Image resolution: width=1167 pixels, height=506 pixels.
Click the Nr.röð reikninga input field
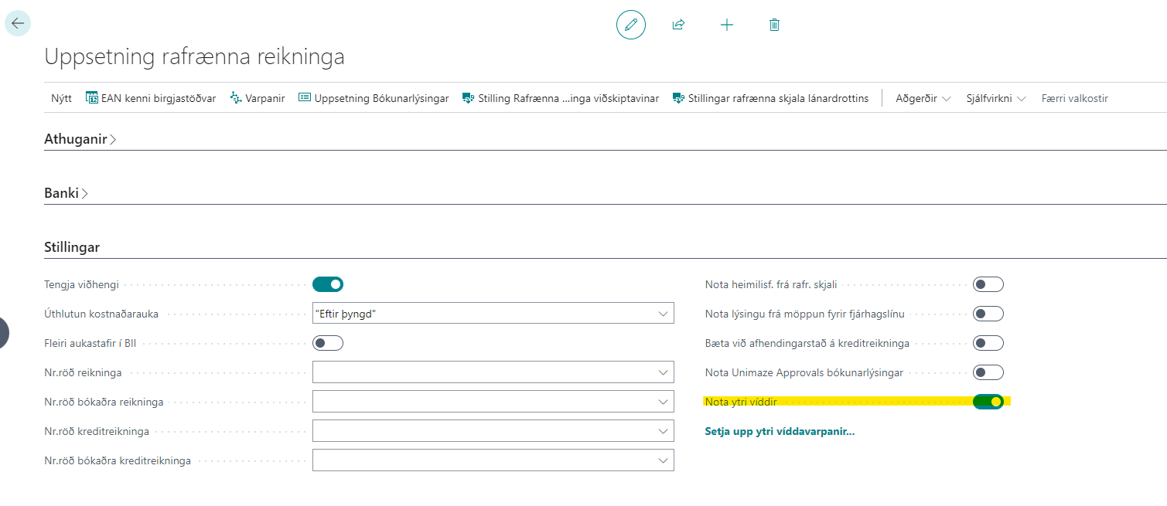click(x=483, y=372)
